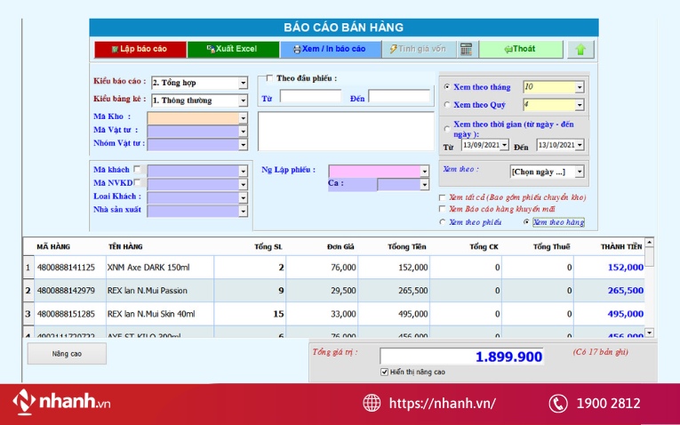The width and height of the screenshot is (680, 425).
Task: Open quarter selector showing 4
Action: click(580, 105)
